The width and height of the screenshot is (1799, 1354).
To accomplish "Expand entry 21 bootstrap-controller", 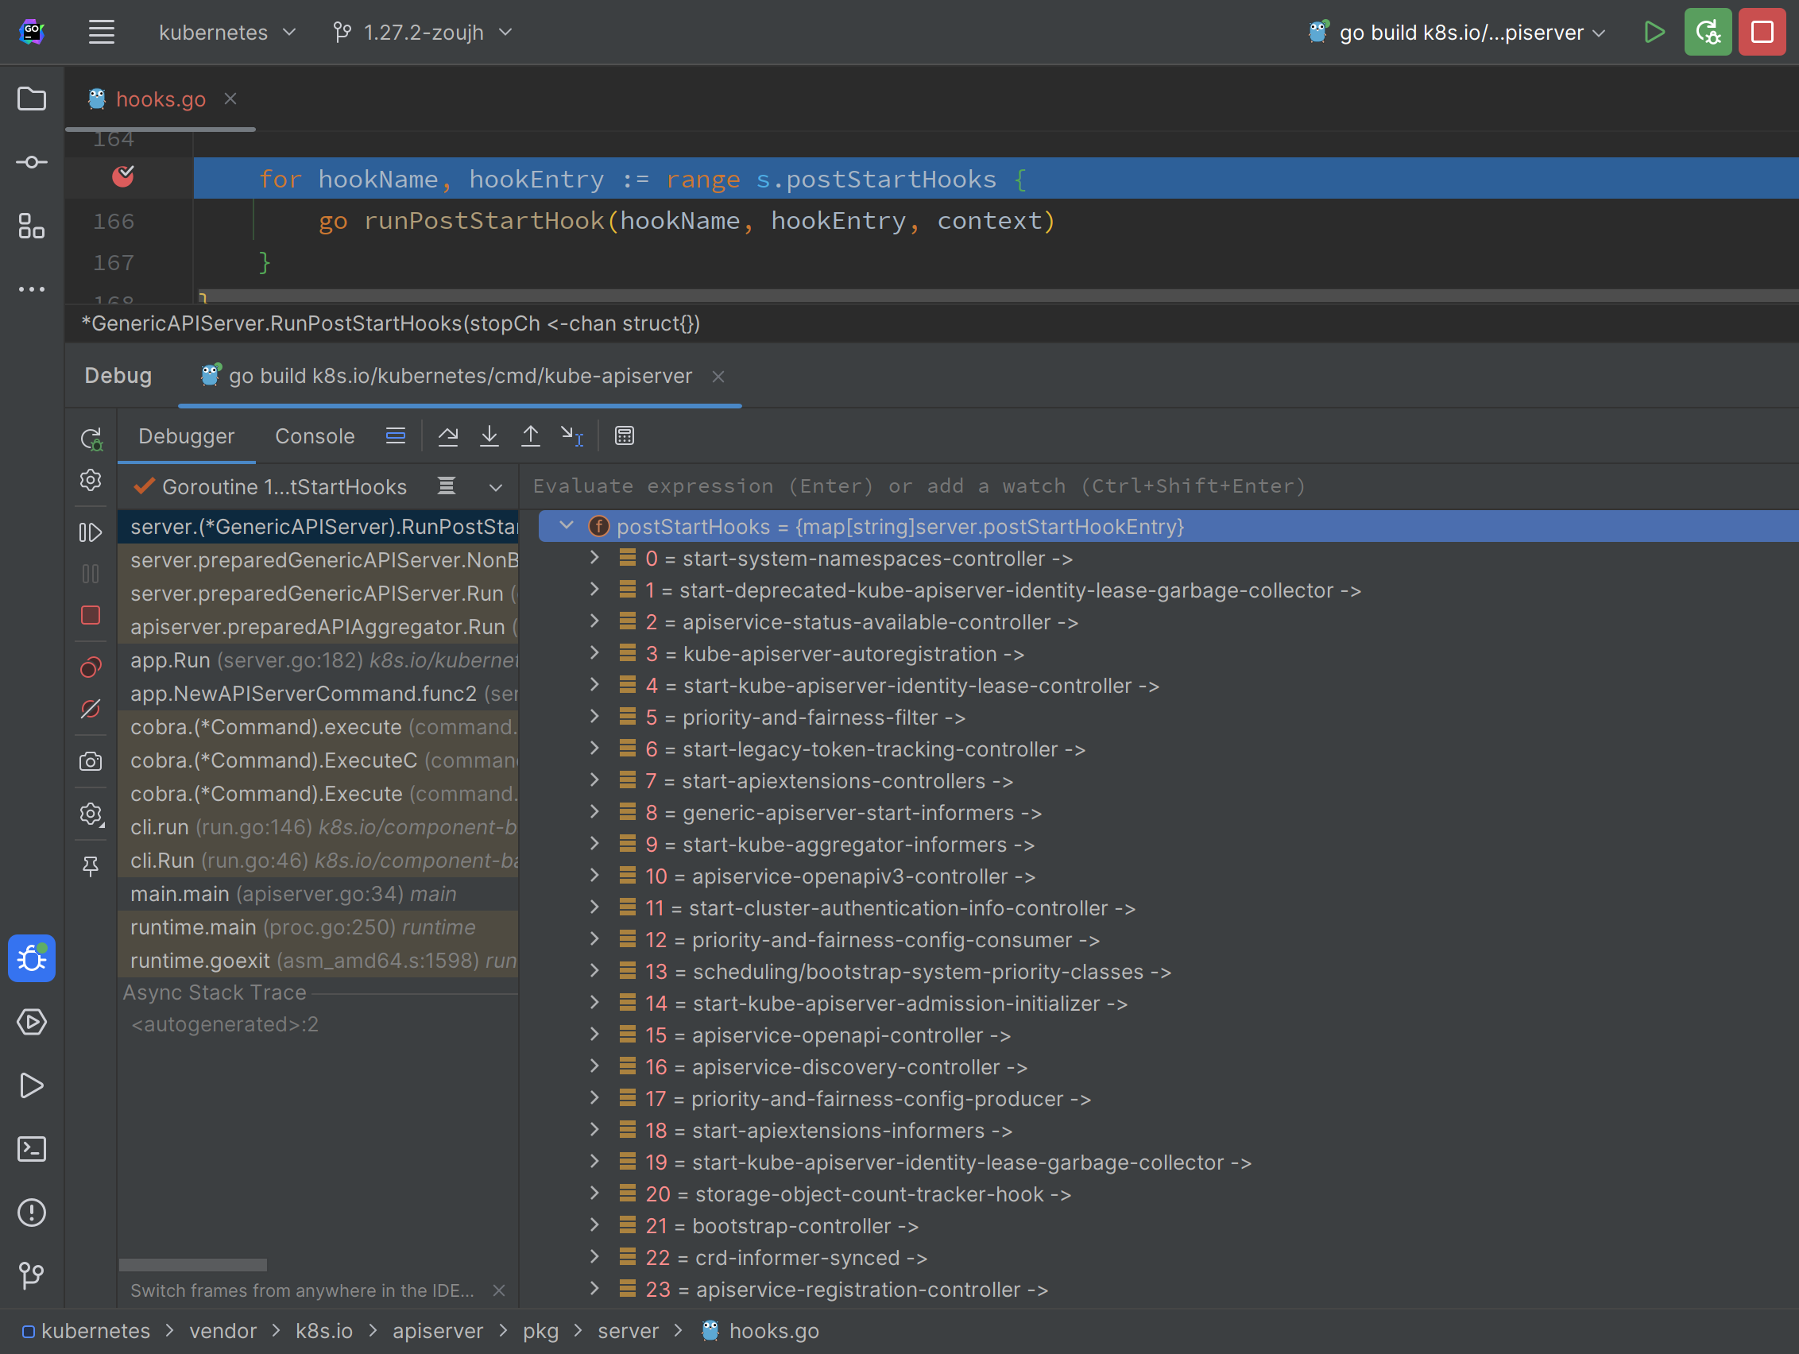I will point(594,1224).
